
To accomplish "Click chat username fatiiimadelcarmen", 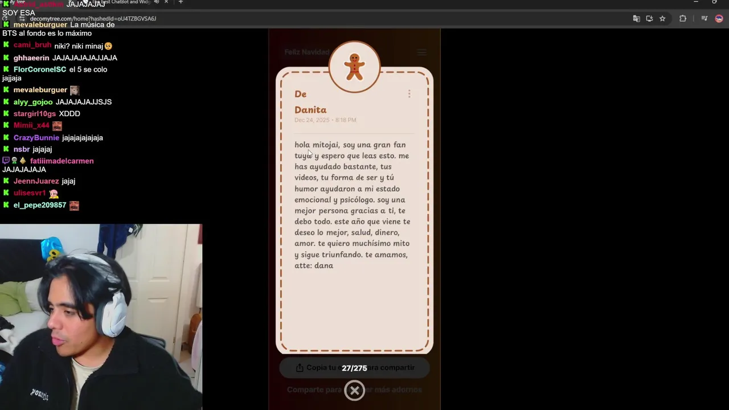I will point(62,161).
